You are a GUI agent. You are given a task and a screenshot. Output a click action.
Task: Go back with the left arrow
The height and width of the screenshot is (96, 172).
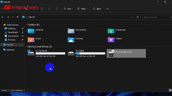[x=2, y=17]
